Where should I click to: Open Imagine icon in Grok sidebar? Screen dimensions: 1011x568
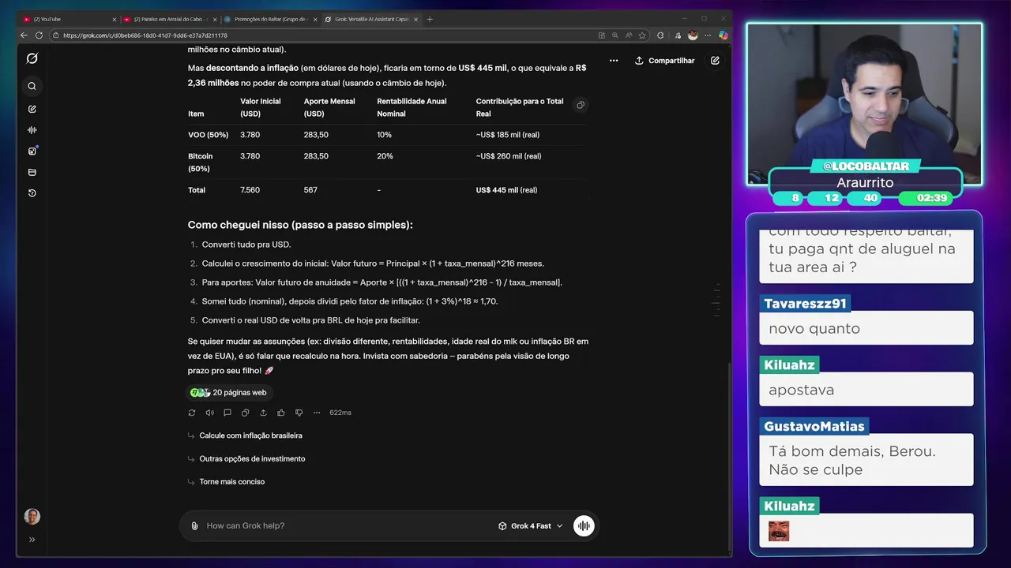32,151
